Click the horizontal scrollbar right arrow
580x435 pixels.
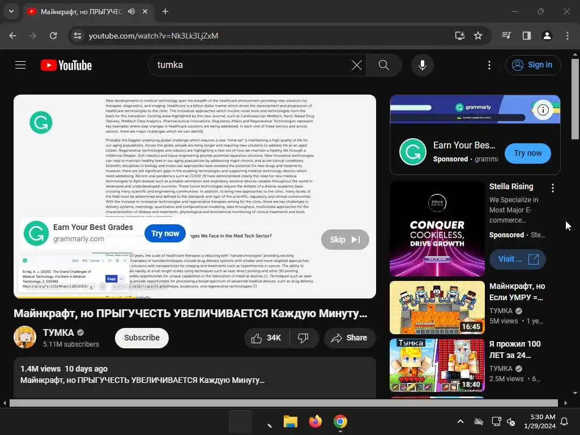click(x=566, y=403)
